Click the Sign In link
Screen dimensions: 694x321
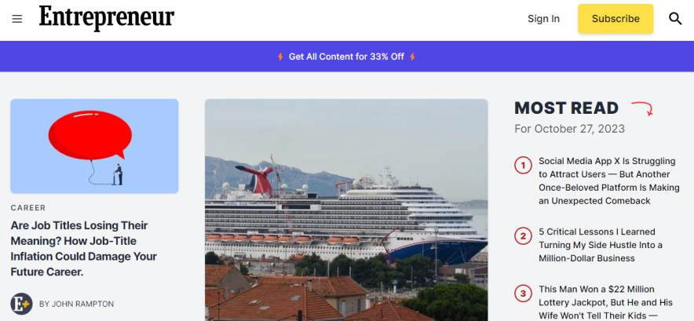(543, 19)
